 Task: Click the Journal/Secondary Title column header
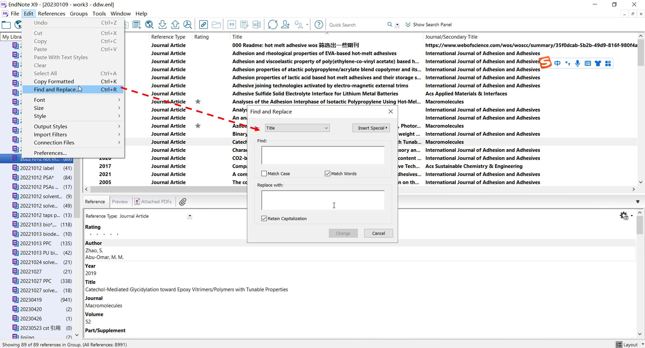pos(530,37)
